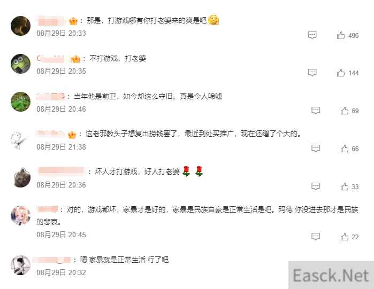
Task: Reply to the 08月29日 20:33 comment
Action: [312, 35]
